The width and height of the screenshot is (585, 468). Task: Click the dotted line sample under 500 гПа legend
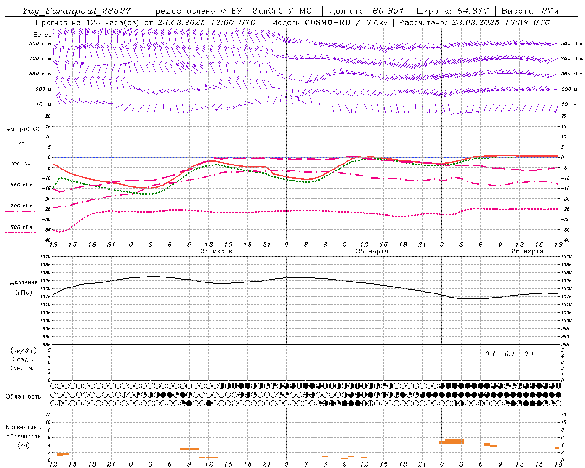coord(21,233)
